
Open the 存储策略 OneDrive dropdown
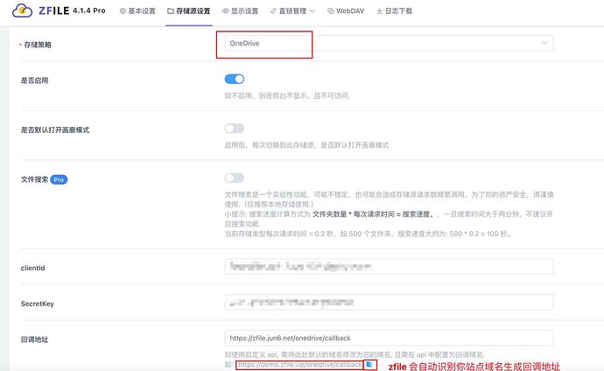tap(389, 43)
